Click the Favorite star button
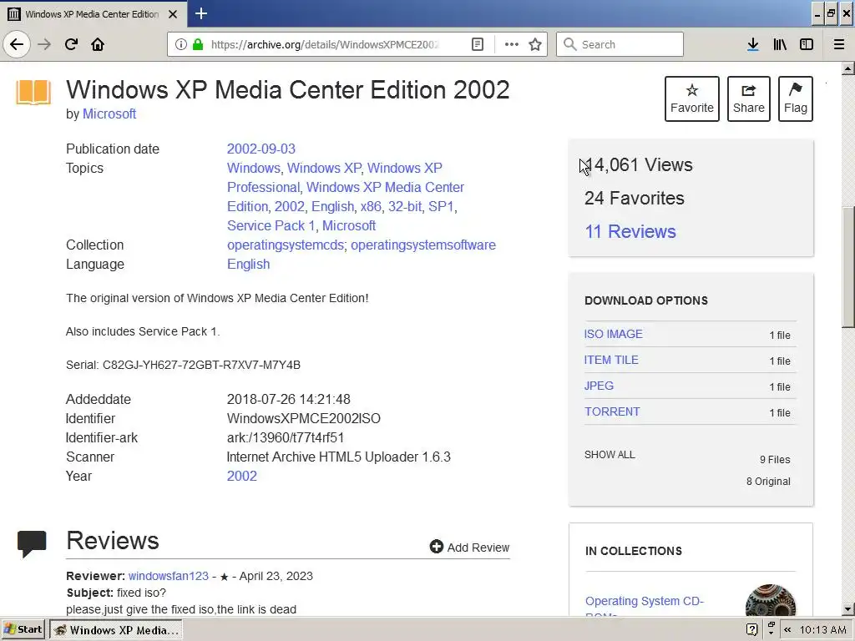 click(x=692, y=98)
